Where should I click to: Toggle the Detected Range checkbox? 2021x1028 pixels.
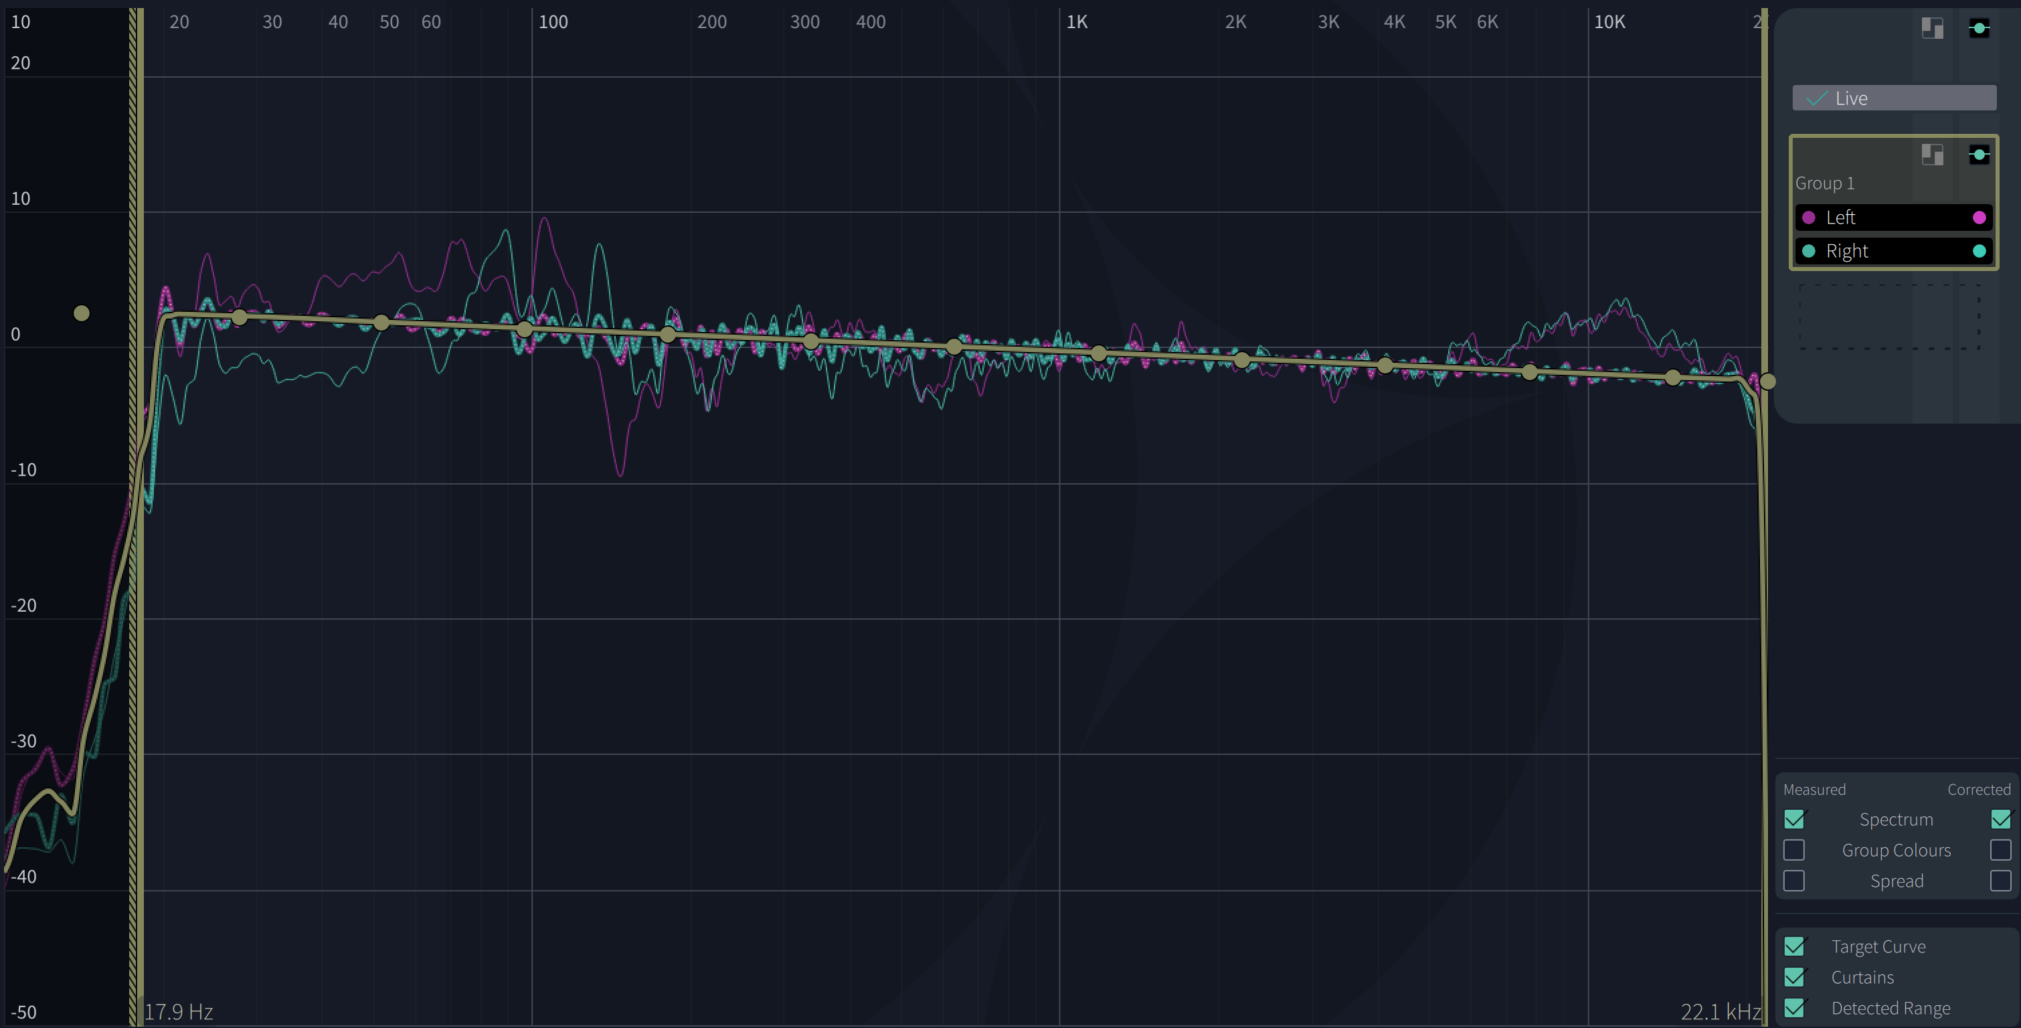(1794, 1008)
